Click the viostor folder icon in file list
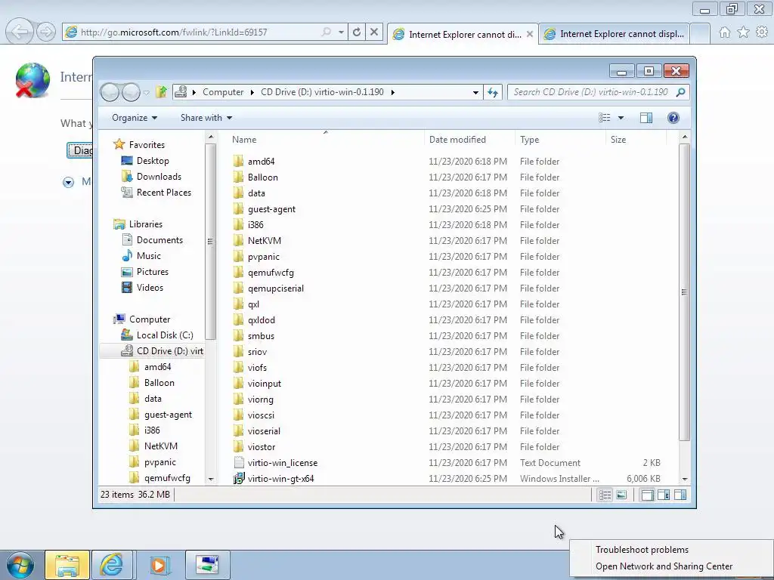The image size is (774, 580). point(239,447)
